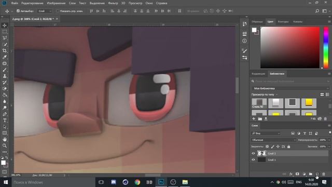Select the Path Selection tool
Viewport: 332px width, 187px height.
[5, 127]
